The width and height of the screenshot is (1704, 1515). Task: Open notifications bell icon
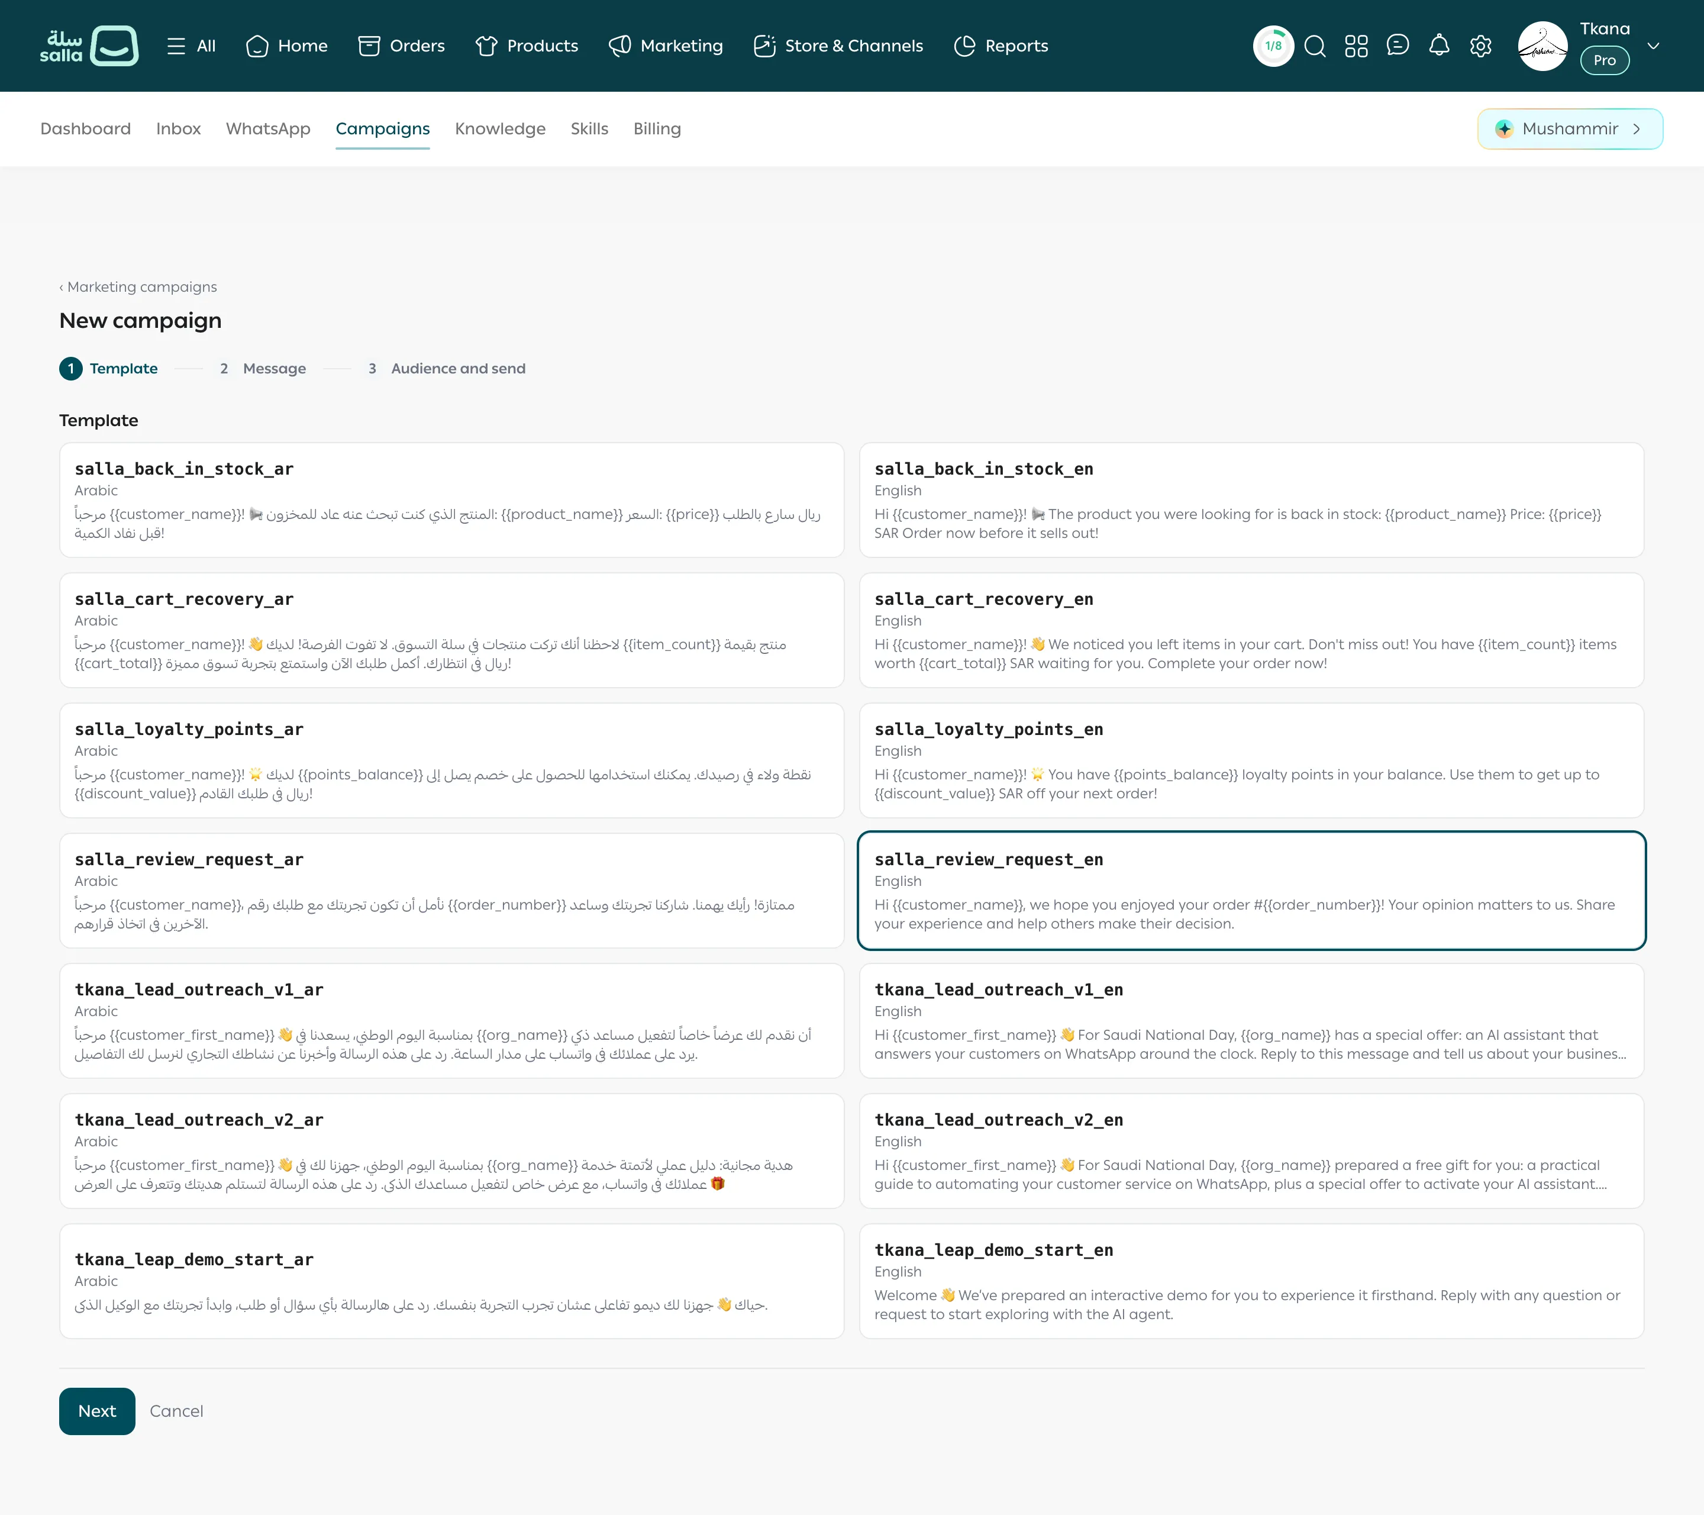tap(1439, 46)
